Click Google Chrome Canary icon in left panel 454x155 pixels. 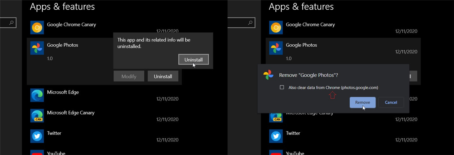[37, 27]
